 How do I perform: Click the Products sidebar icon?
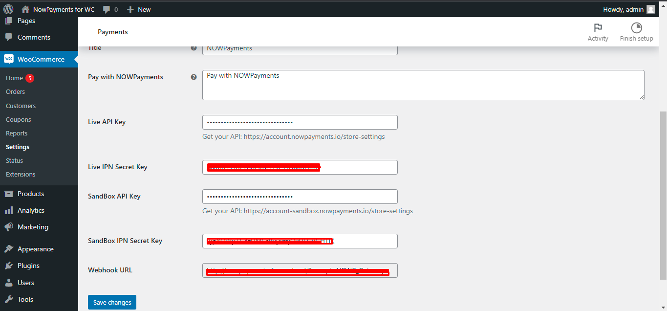coord(8,194)
